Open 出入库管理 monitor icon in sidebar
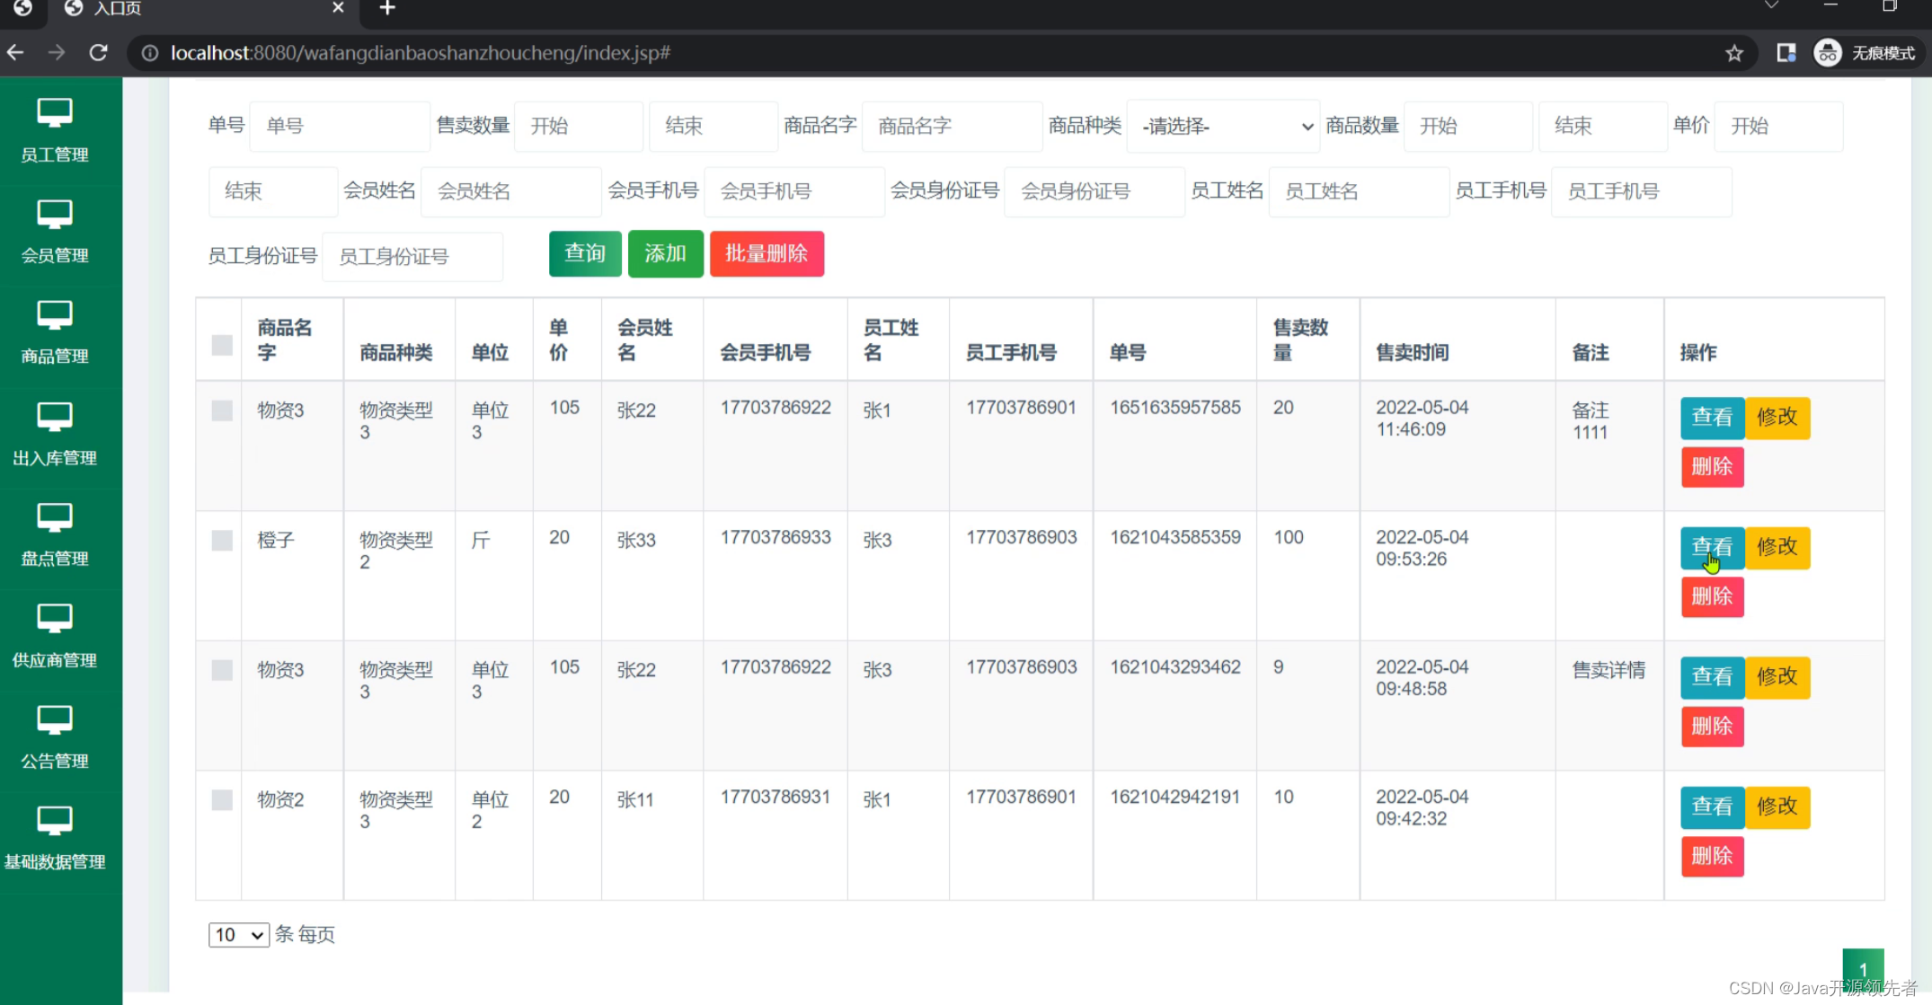This screenshot has height=1005, width=1932. (55, 417)
